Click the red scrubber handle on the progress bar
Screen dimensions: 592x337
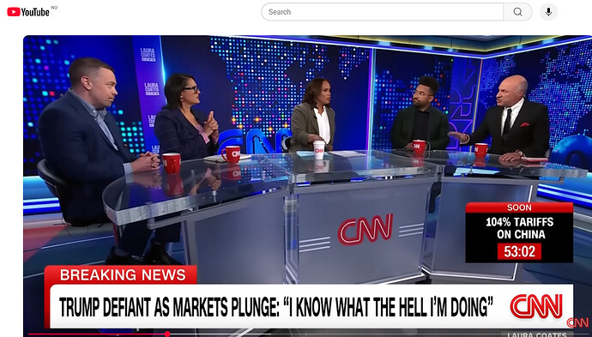167,334
